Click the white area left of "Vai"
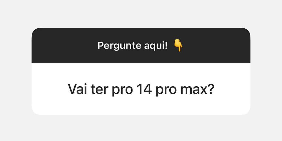The height and width of the screenshot is (141, 282). [50, 89]
